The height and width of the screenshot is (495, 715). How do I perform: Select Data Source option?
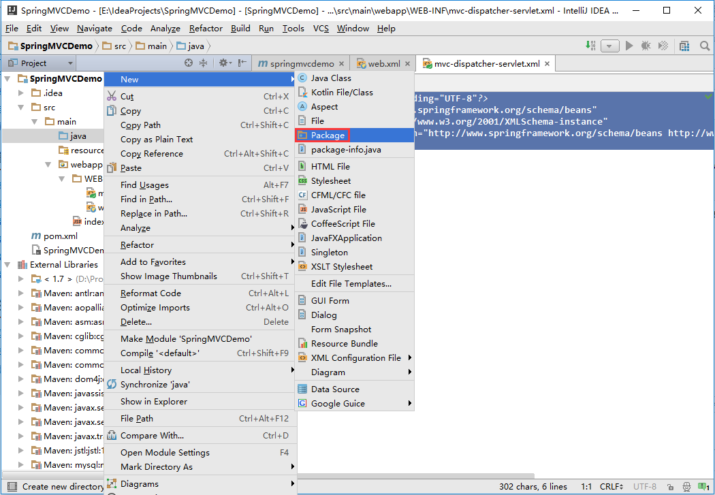click(x=355, y=389)
